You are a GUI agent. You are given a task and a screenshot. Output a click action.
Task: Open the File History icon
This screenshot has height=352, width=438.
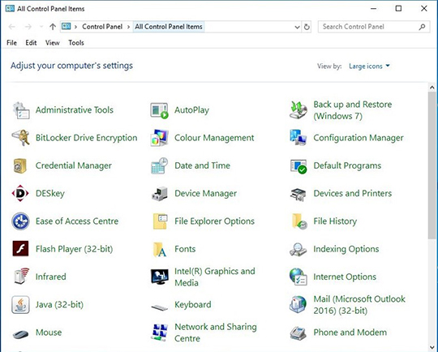[298, 221]
